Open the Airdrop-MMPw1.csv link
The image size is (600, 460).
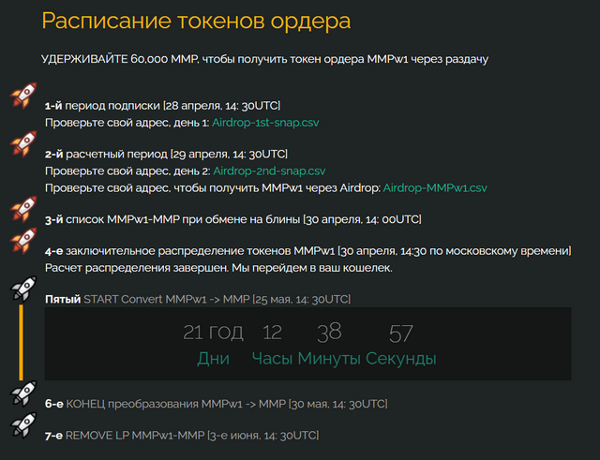(435, 187)
